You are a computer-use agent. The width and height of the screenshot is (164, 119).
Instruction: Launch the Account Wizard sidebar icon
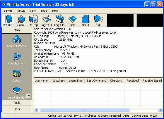(17, 41)
